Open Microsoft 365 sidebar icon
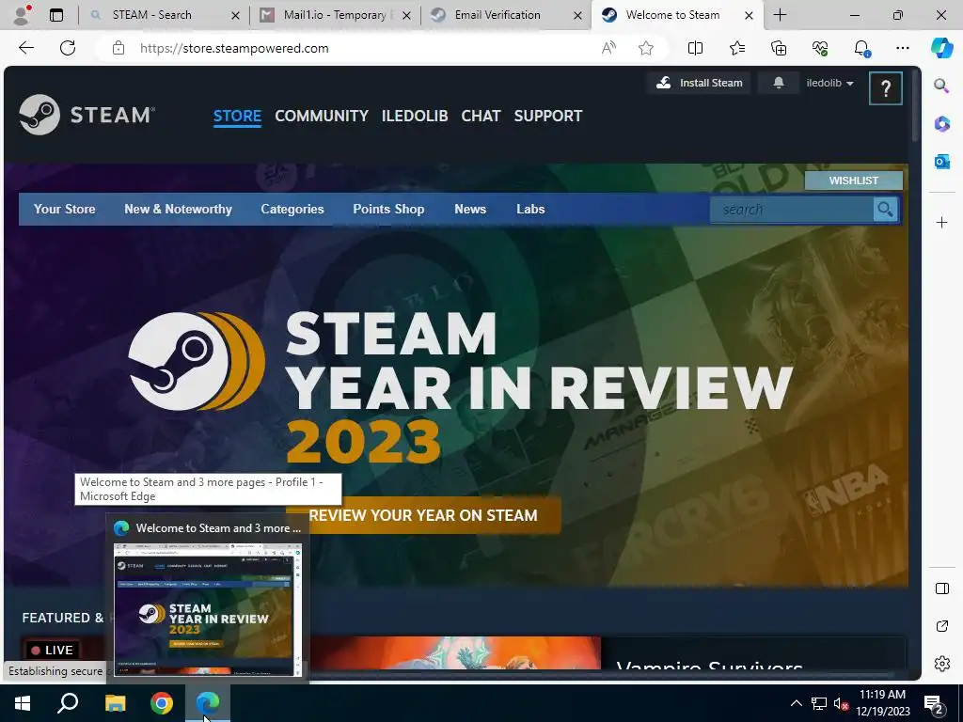 [941, 123]
